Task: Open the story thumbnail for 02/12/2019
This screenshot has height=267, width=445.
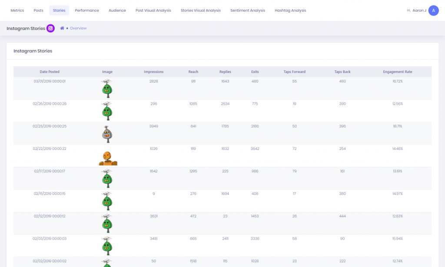Action: tap(107, 223)
